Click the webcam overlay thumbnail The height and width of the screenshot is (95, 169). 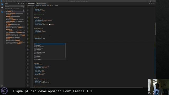(x=159, y=87)
